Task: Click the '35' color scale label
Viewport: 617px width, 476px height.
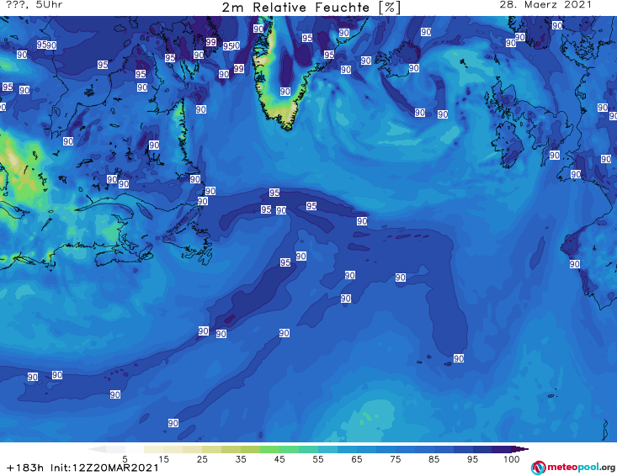Action: (x=241, y=459)
